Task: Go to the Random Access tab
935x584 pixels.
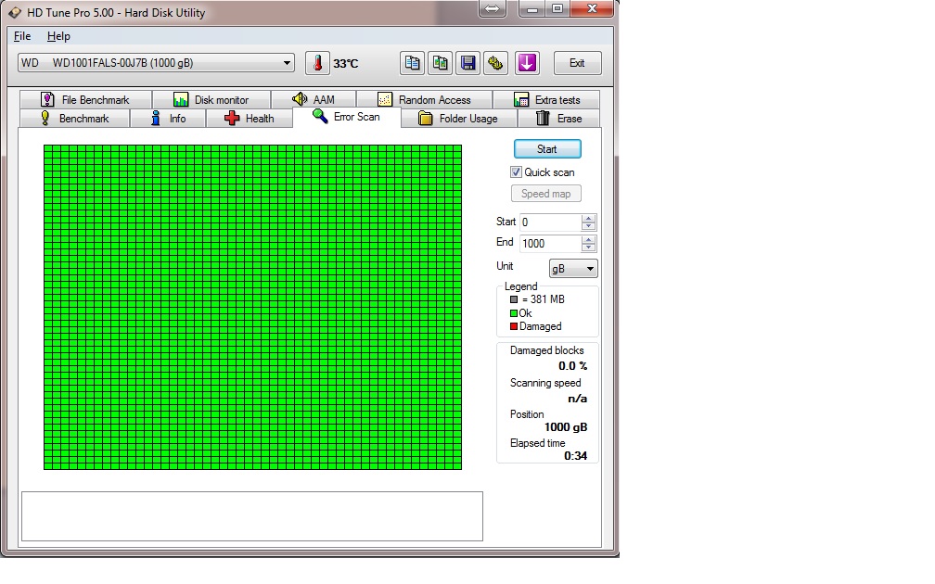Action: pos(425,99)
